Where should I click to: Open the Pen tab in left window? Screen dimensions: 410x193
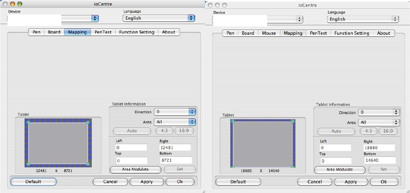(36, 32)
